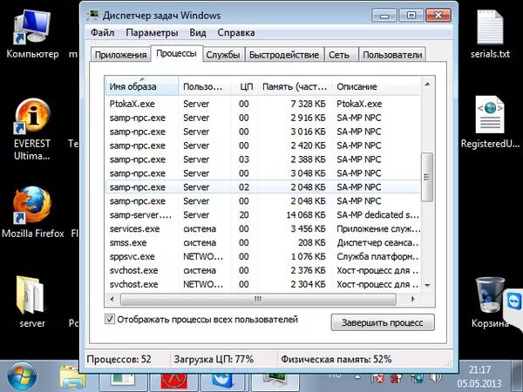Select the services.exe process row

tap(263, 229)
